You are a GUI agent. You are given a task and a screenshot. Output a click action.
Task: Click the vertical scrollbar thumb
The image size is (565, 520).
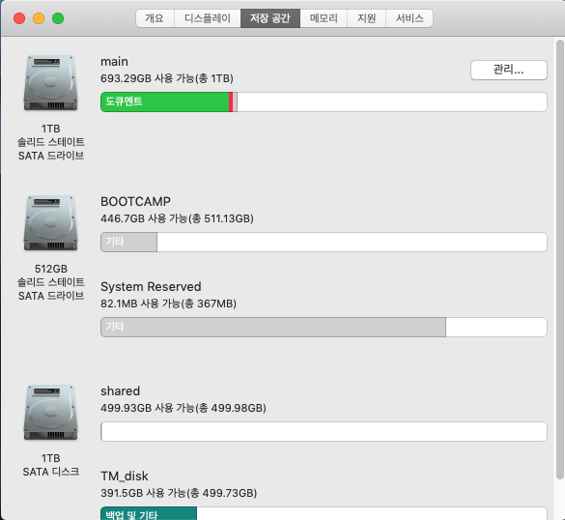[559, 259]
